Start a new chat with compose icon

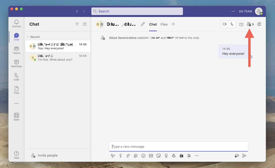[x=85, y=24]
